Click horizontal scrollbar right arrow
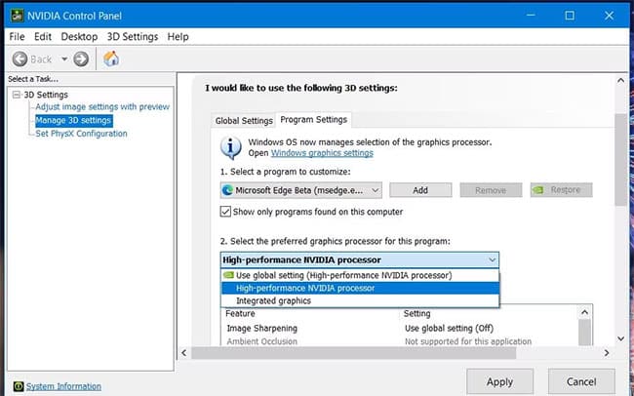The width and height of the screenshot is (634, 396). pos(607,353)
